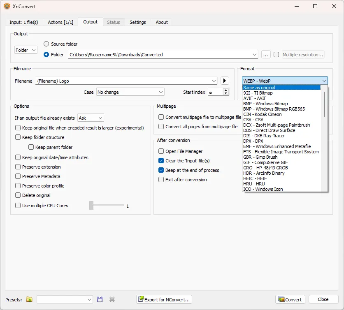Choose 'GIF - CompuServe GIF' format
The width and height of the screenshot is (344, 310).
click(281, 162)
